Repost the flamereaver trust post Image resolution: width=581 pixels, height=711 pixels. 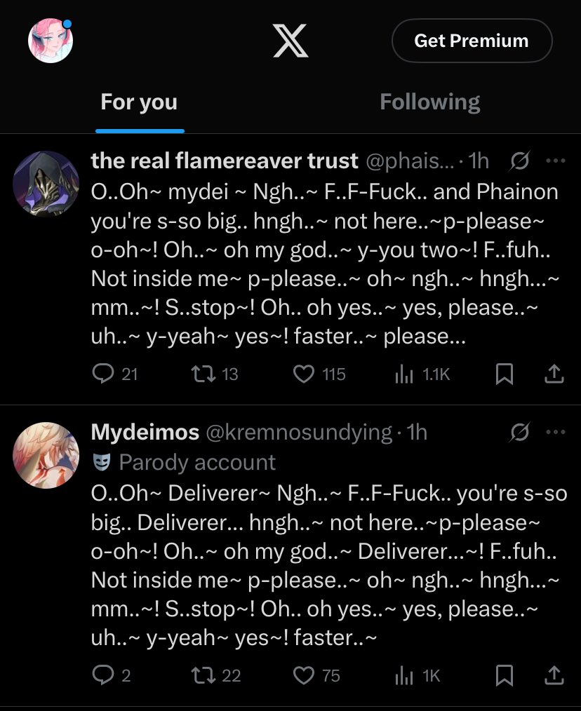point(203,374)
